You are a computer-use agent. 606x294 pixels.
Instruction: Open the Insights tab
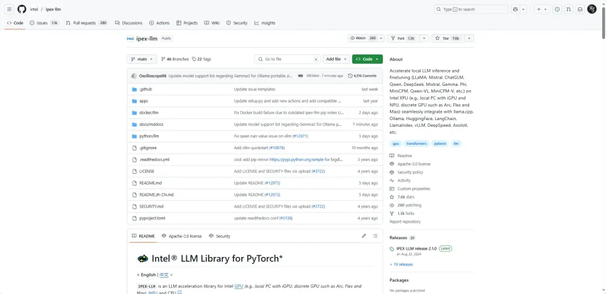(x=265, y=23)
